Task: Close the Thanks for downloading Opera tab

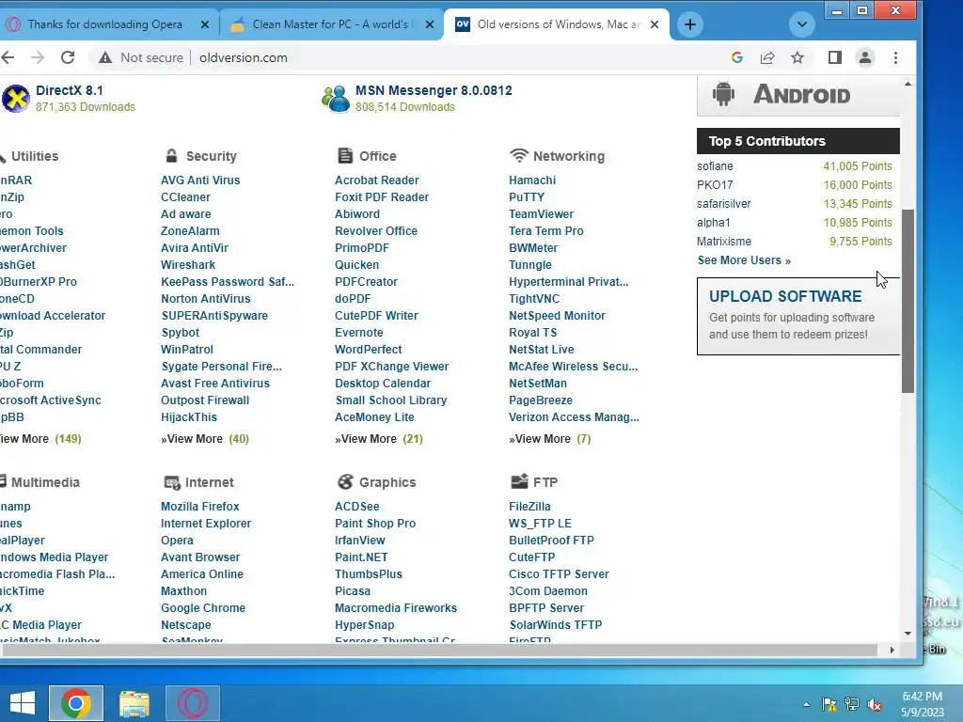Action: tap(205, 24)
